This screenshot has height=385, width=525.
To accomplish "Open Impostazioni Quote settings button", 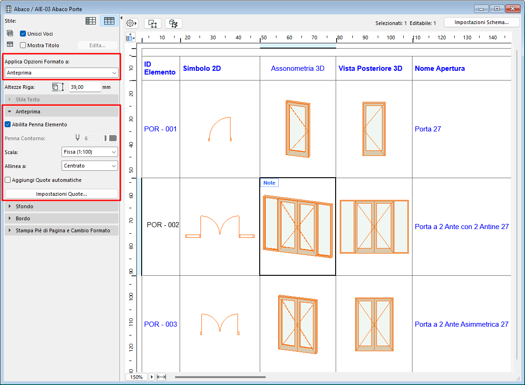I will pos(61,194).
